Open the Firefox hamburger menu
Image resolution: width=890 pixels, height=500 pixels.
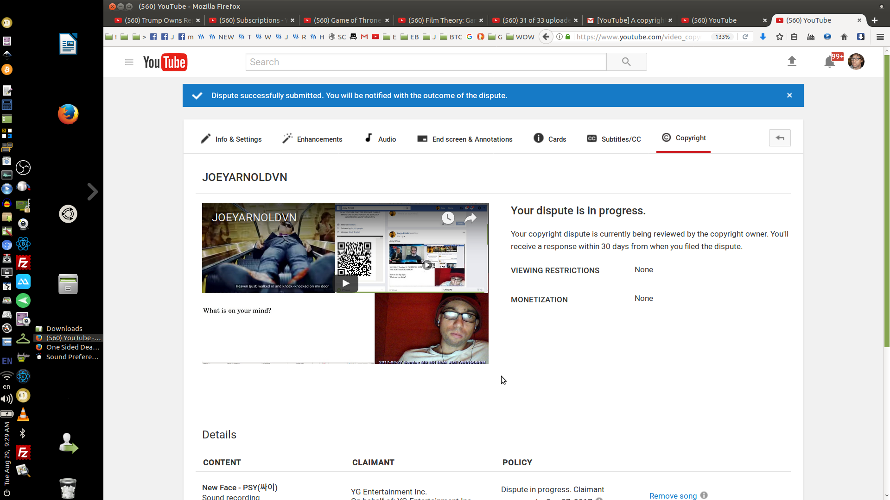[880, 37]
